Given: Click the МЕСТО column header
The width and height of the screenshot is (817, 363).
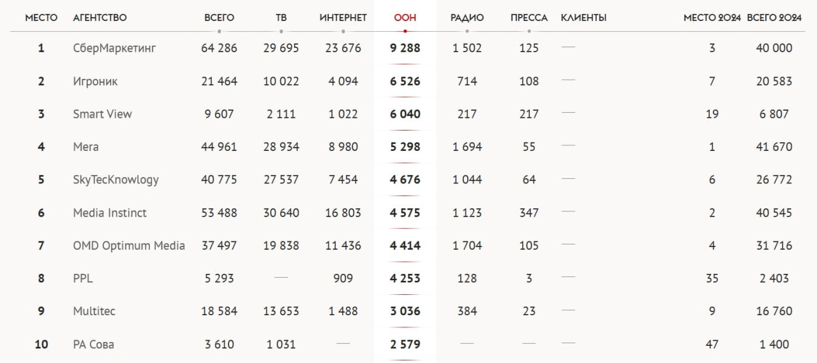Looking at the screenshot, I should pos(41,18).
